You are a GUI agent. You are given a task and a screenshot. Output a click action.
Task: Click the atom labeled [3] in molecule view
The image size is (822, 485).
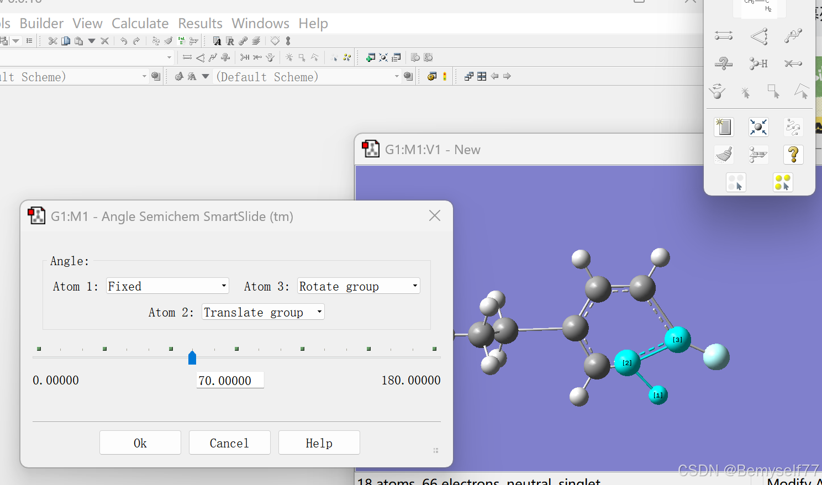[x=677, y=339]
